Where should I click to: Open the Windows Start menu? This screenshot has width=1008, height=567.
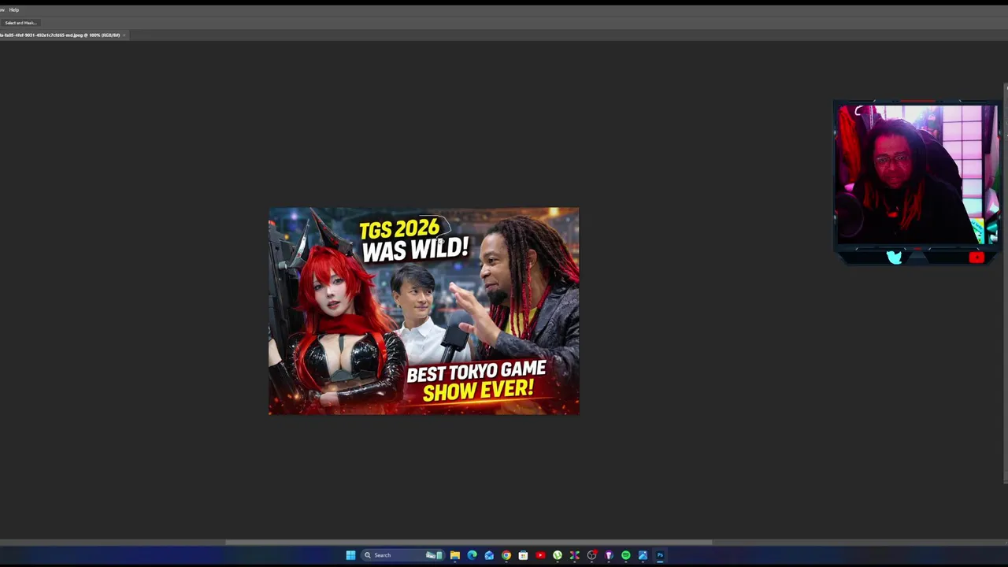tap(350, 555)
